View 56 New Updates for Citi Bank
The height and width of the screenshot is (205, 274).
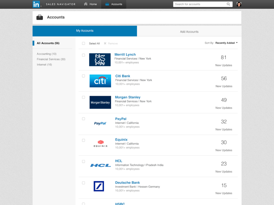[x=224, y=82]
